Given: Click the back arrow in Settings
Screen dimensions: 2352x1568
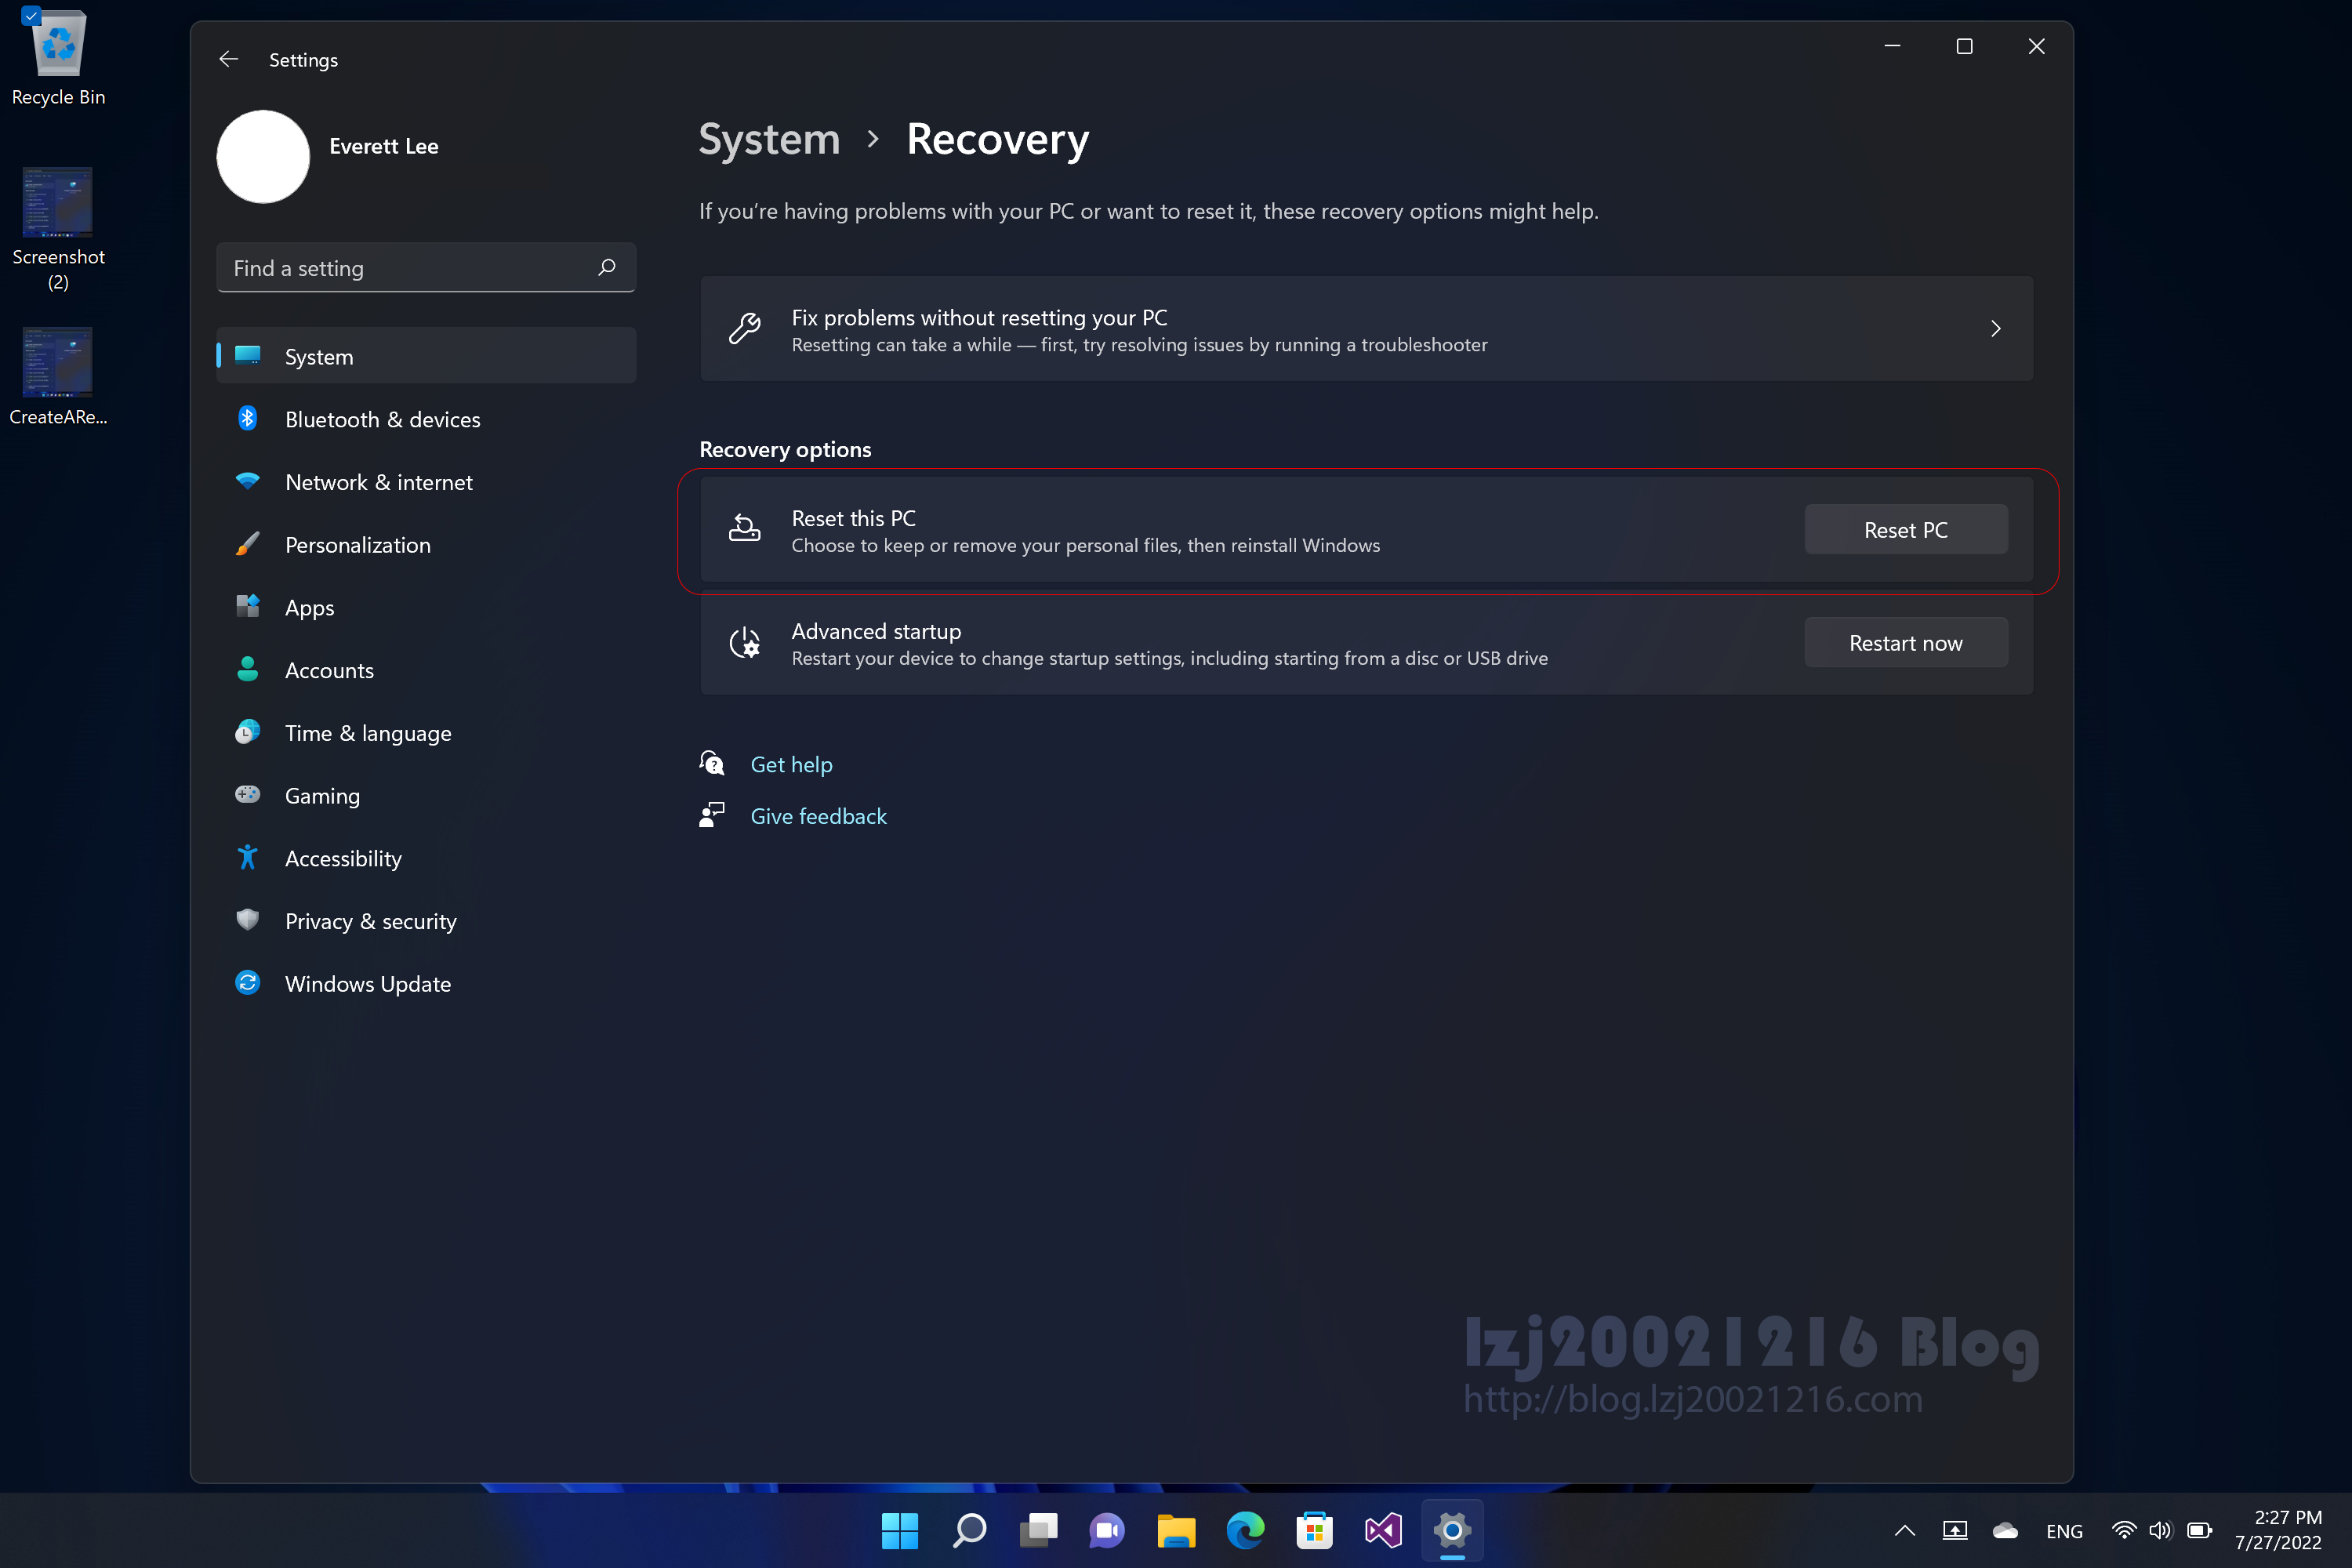Looking at the screenshot, I should pyautogui.click(x=228, y=60).
